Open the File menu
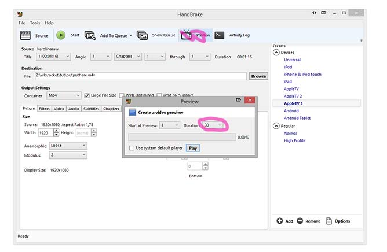The height and width of the screenshot is (252, 387). pyautogui.click(x=22, y=23)
